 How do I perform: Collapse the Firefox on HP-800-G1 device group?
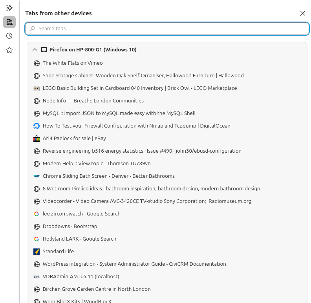tap(35, 50)
